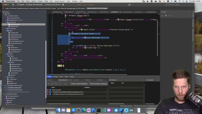This screenshot has width=202, height=114.
Task: Open the Locals pad tab
Action: pyautogui.click(x=76, y=80)
